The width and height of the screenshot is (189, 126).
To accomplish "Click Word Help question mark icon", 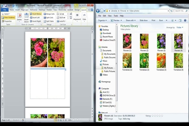I will tap(92, 10).
